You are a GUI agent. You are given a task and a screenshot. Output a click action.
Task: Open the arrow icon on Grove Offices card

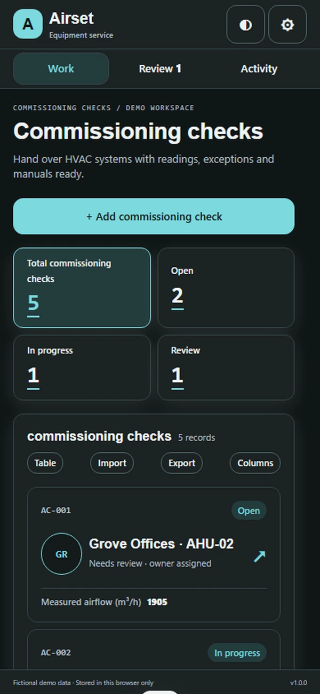pos(259,556)
